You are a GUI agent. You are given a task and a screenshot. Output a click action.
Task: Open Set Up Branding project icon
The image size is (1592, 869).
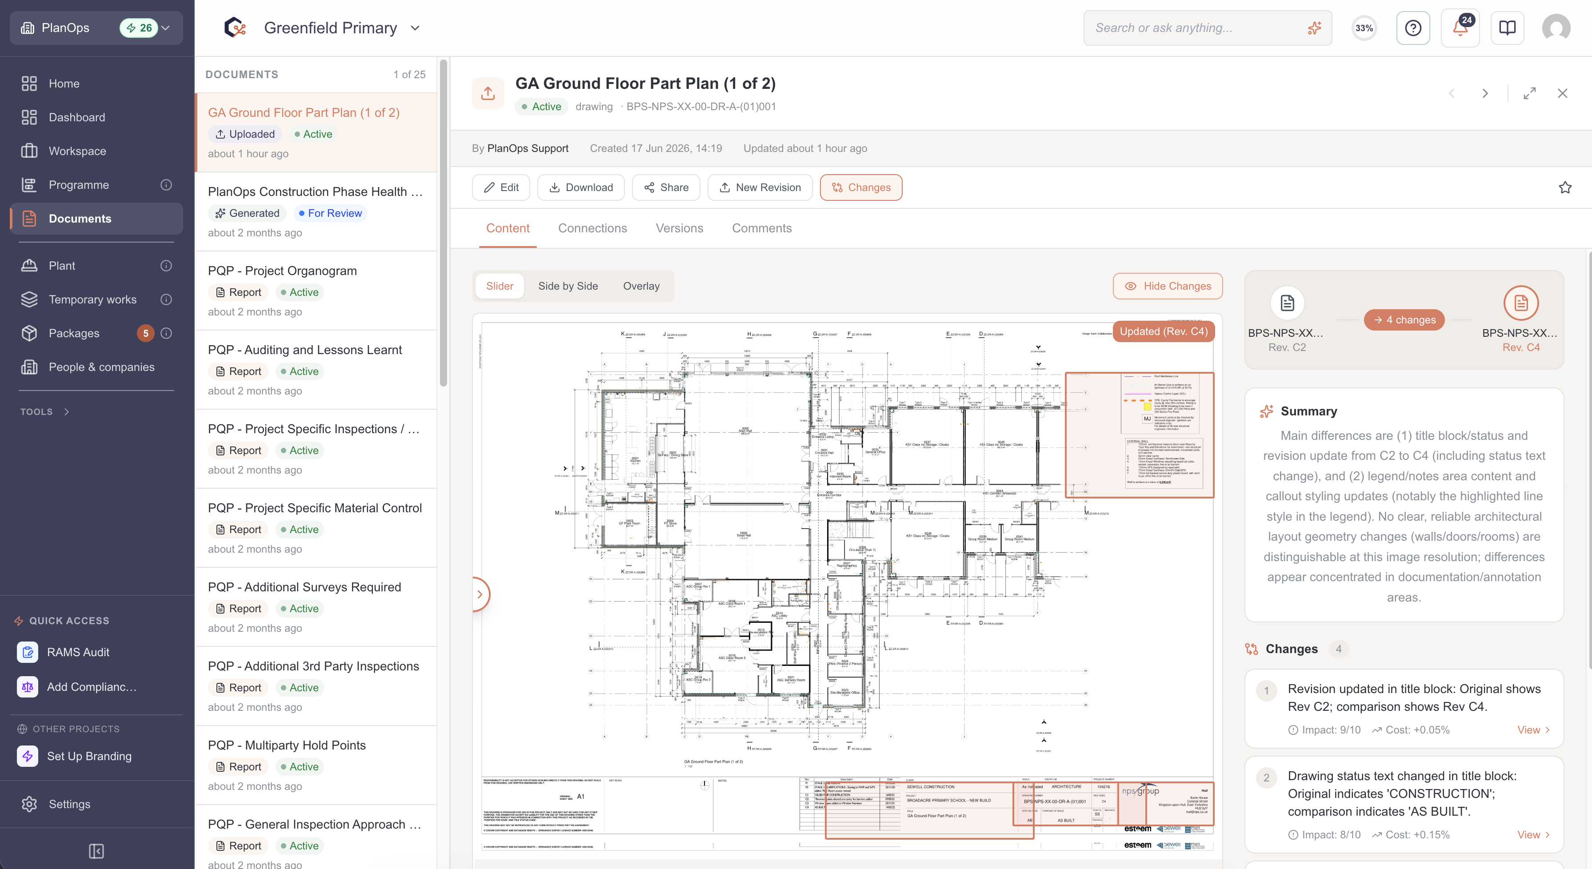coord(27,756)
